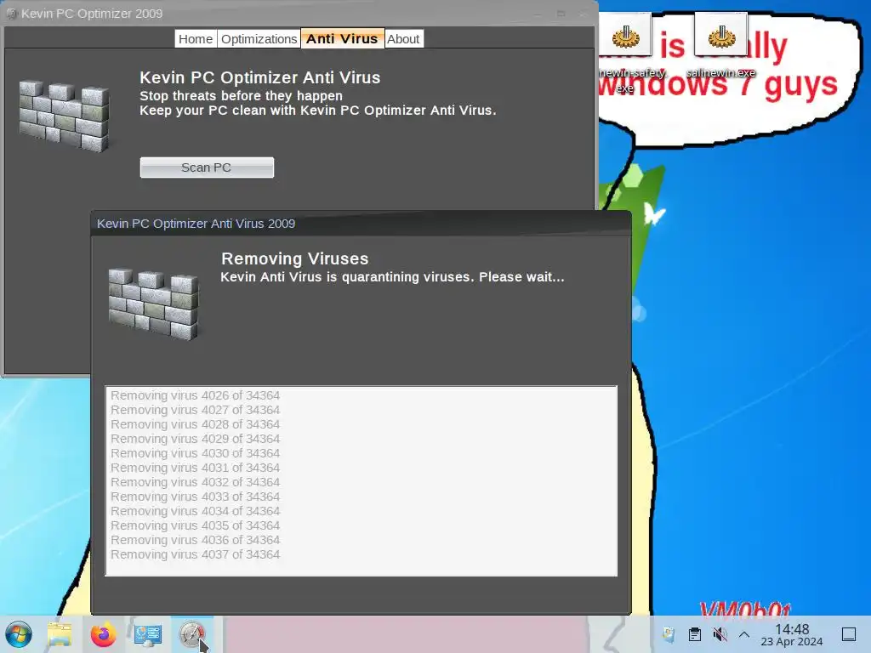
Task: Click the show desktop button in tray
Action: tap(849, 634)
